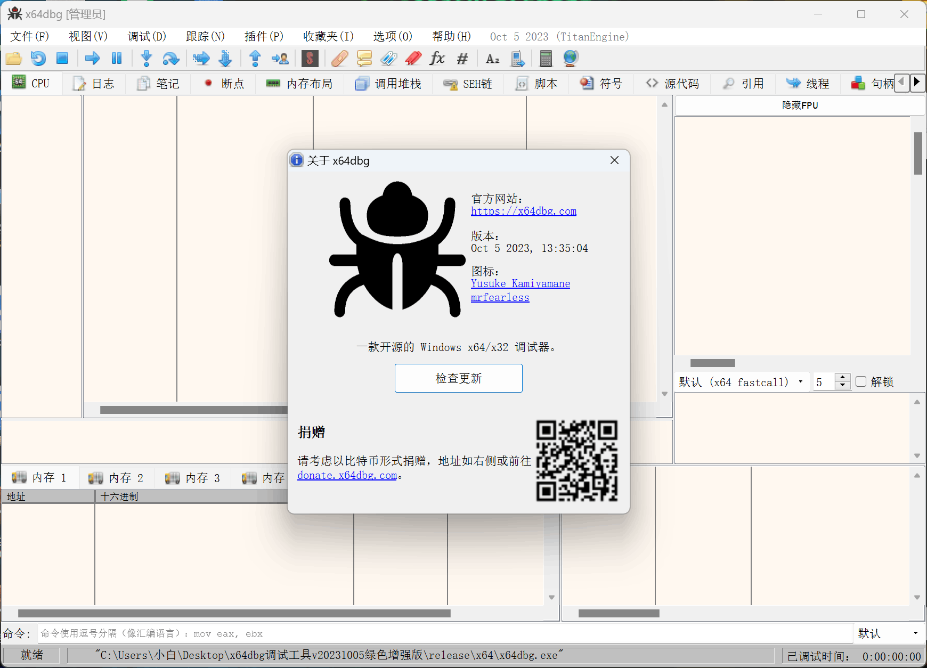Open the calling convention dropdown (x64 fastcall)
This screenshot has width=927, height=668.
[742, 382]
